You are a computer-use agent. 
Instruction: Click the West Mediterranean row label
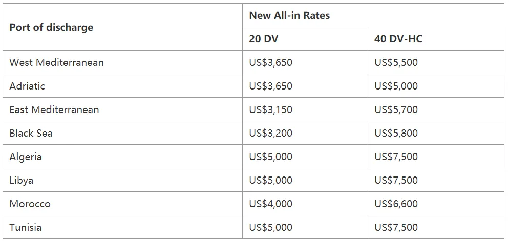56,62
